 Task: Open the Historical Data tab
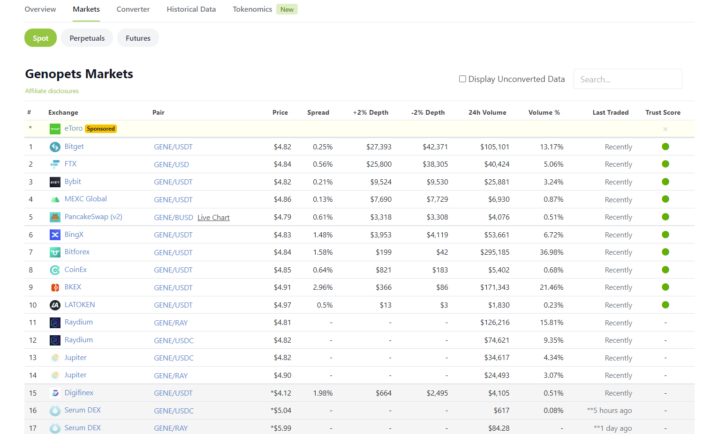[191, 9]
